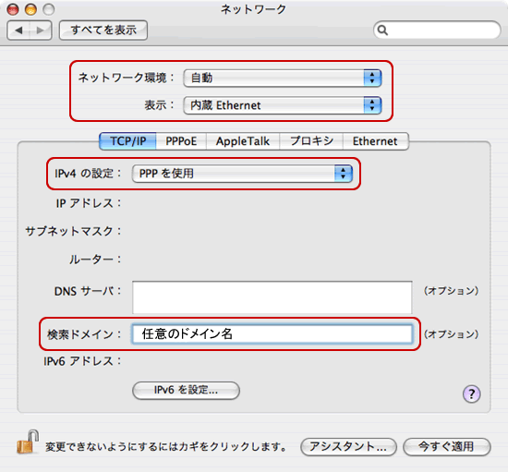Viewport: 508px width, 472px height.
Task: Select the プロキシ tab
Action: coord(311,141)
